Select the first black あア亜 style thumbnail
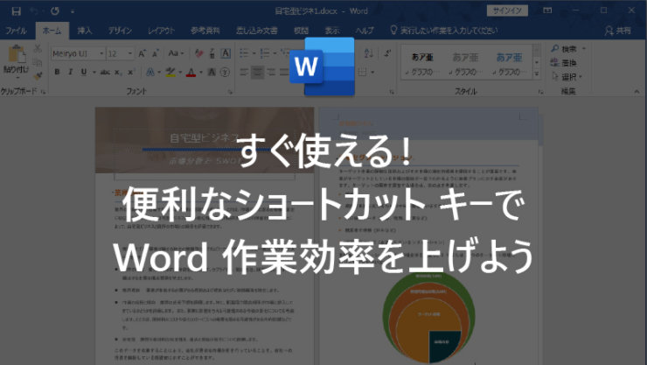The height and width of the screenshot is (365, 647). (422, 64)
